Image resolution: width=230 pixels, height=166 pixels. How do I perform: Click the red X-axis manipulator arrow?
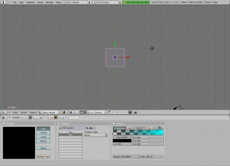click(x=128, y=57)
